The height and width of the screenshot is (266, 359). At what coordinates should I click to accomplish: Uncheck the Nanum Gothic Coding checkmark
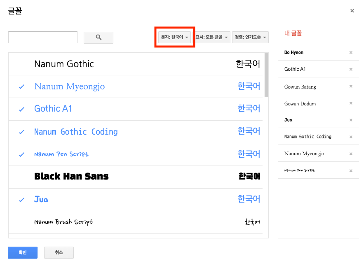(x=21, y=132)
